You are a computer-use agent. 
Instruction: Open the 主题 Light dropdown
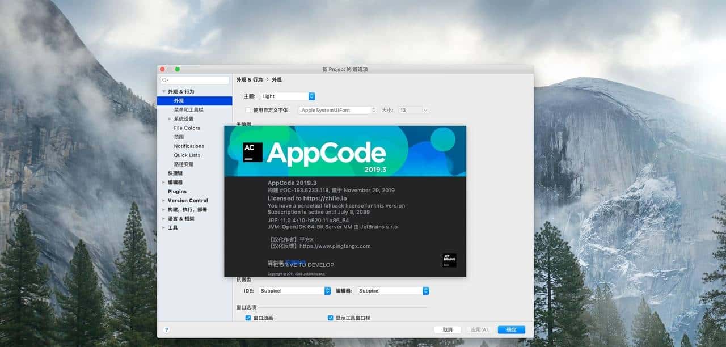click(x=310, y=96)
